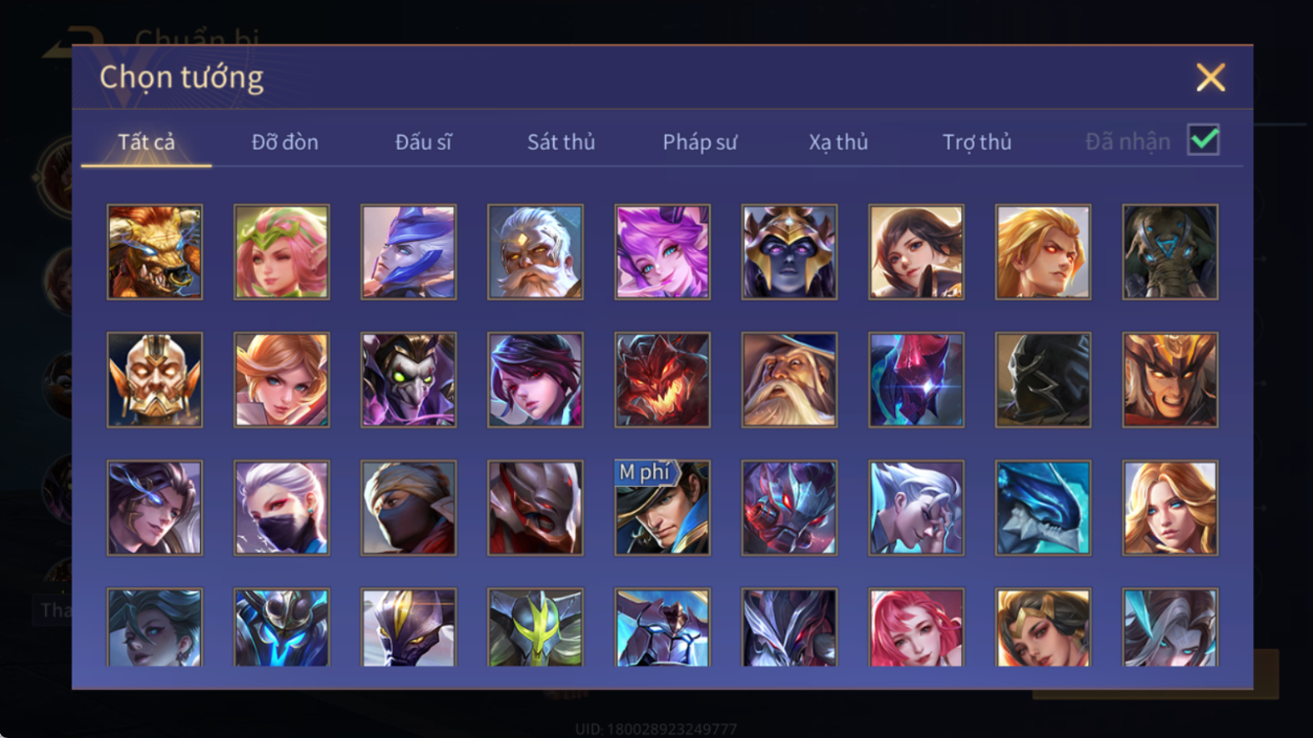
Task: Choose the red flaming demon hero
Action: tap(662, 380)
